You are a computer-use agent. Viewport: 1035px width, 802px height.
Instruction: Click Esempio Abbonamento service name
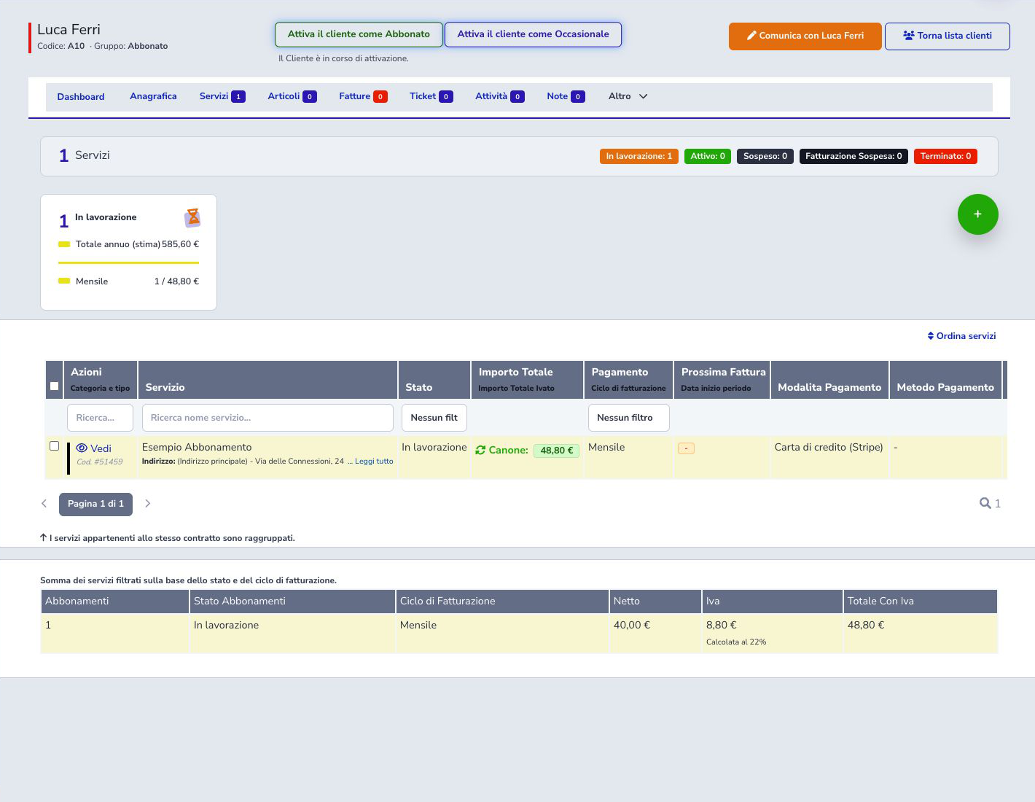tap(197, 447)
